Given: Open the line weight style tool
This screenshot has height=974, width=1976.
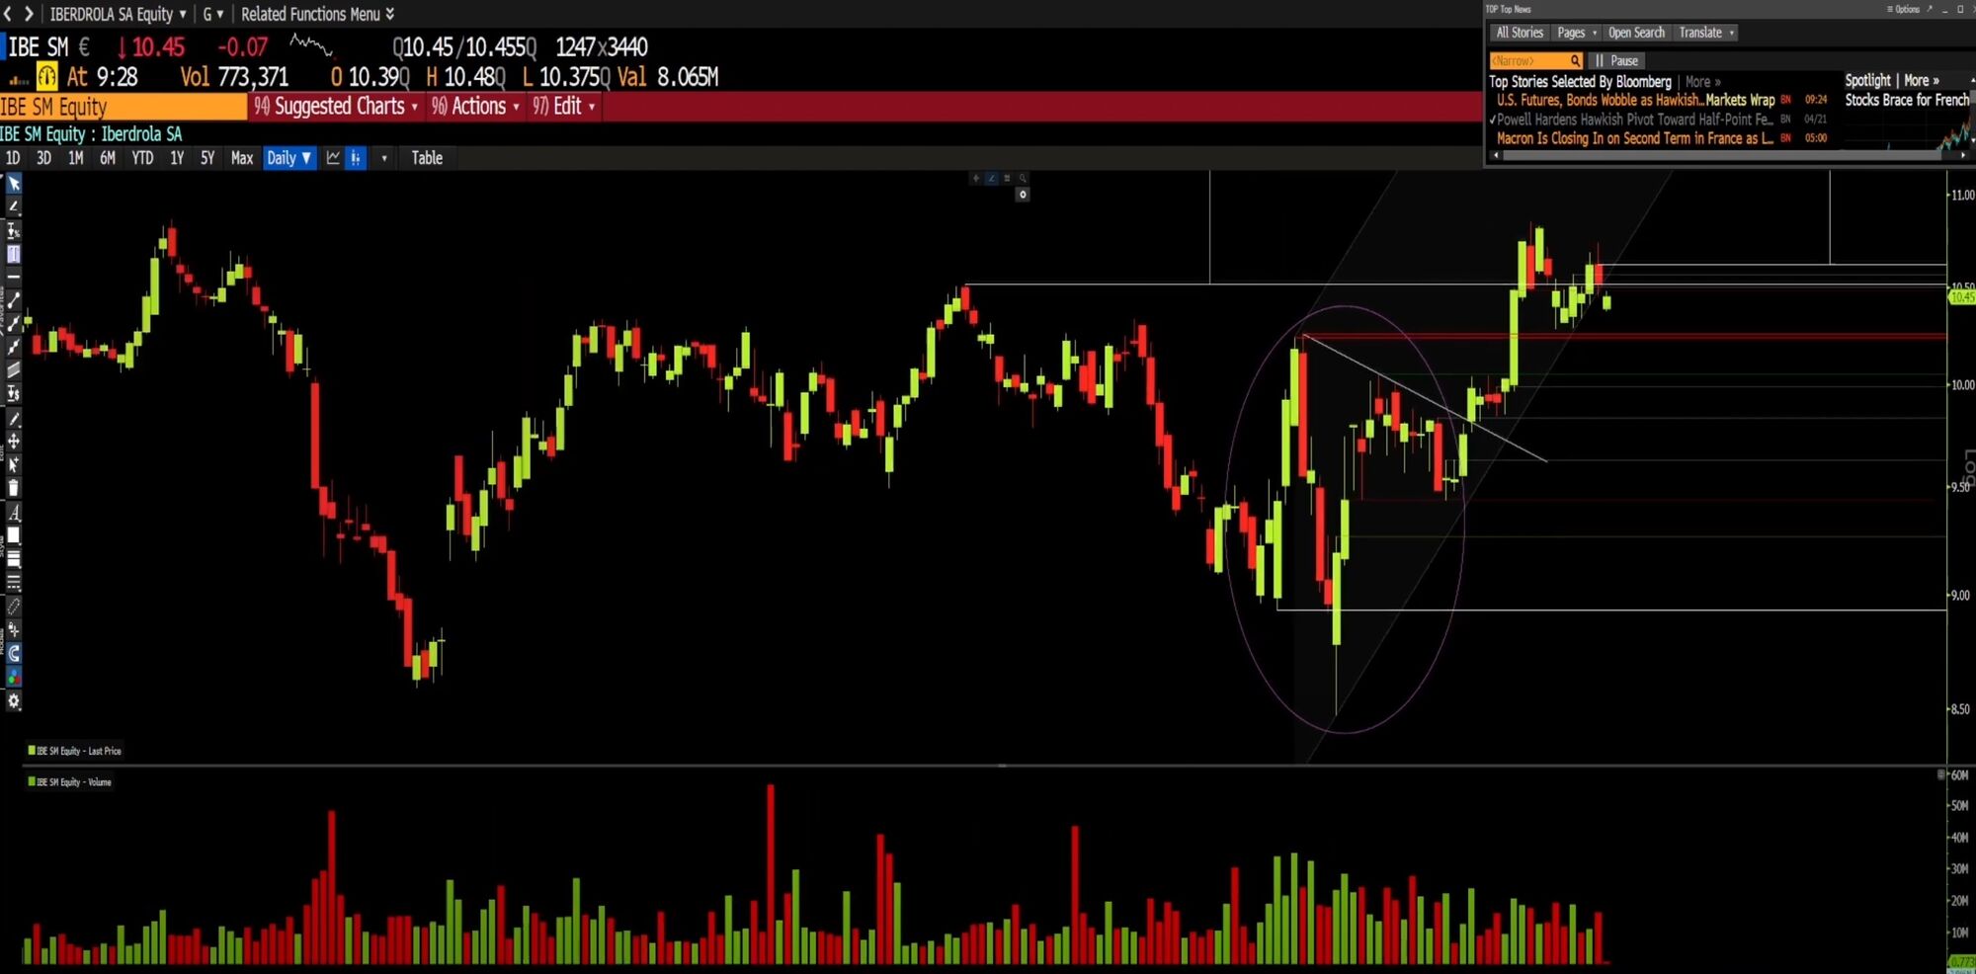Looking at the screenshot, I should (x=14, y=559).
